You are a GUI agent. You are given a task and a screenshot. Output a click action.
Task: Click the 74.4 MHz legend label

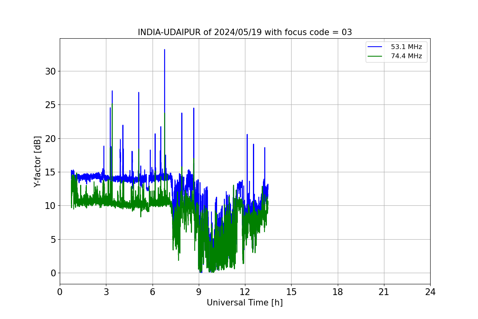(406, 56)
